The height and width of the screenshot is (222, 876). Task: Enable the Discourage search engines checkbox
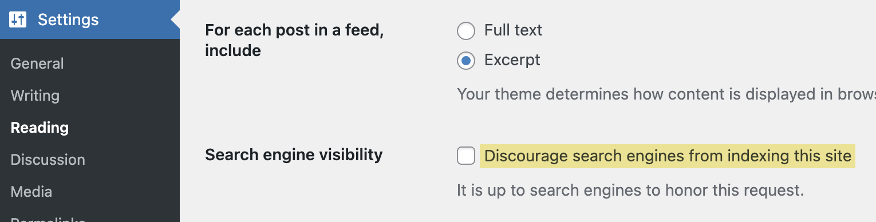(x=466, y=156)
